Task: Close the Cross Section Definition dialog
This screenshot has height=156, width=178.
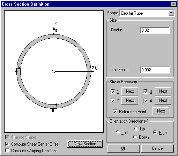Action: [x=173, y=4]
